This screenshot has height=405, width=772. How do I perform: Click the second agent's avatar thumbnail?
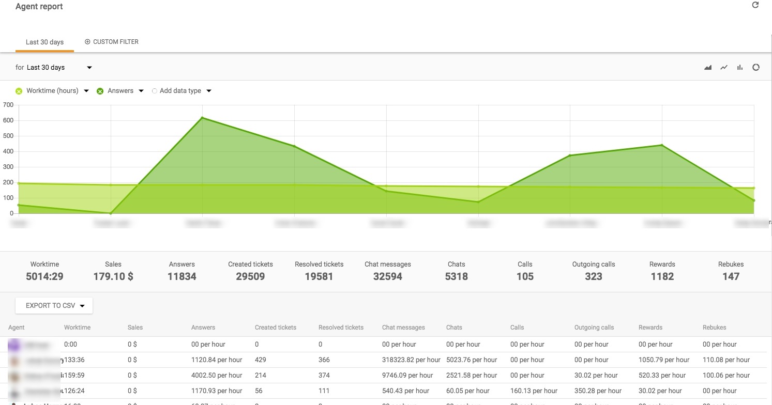(x=15, y=360)
